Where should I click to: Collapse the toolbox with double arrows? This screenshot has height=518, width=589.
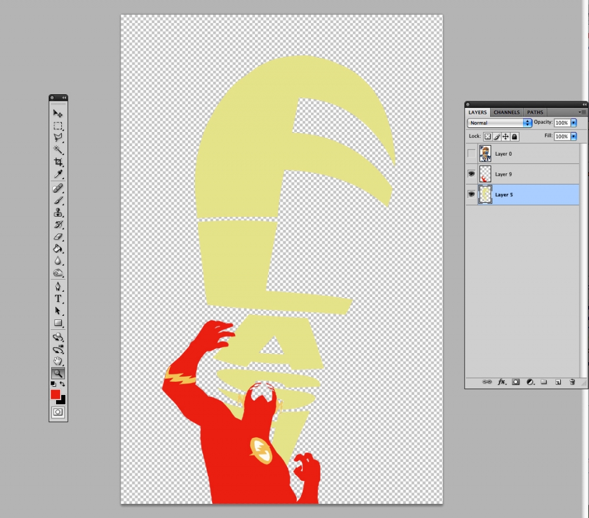[64, 98]
